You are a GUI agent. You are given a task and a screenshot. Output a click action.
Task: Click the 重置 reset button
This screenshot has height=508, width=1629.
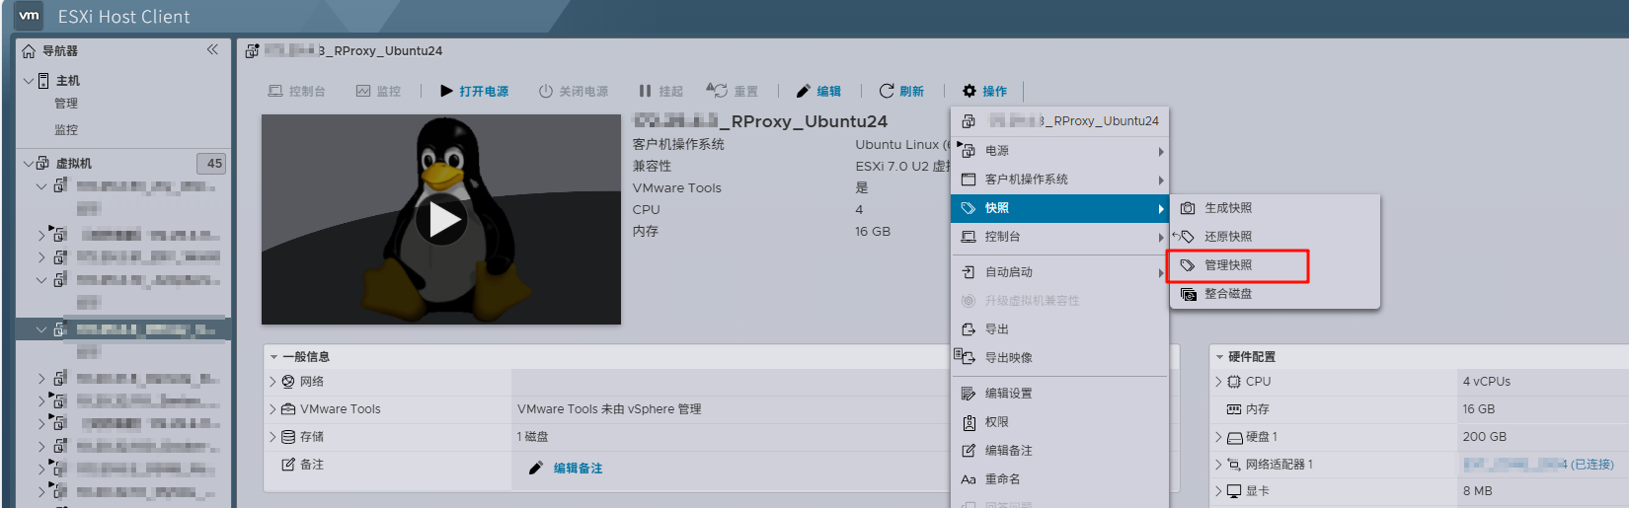[x=732, y=91]
